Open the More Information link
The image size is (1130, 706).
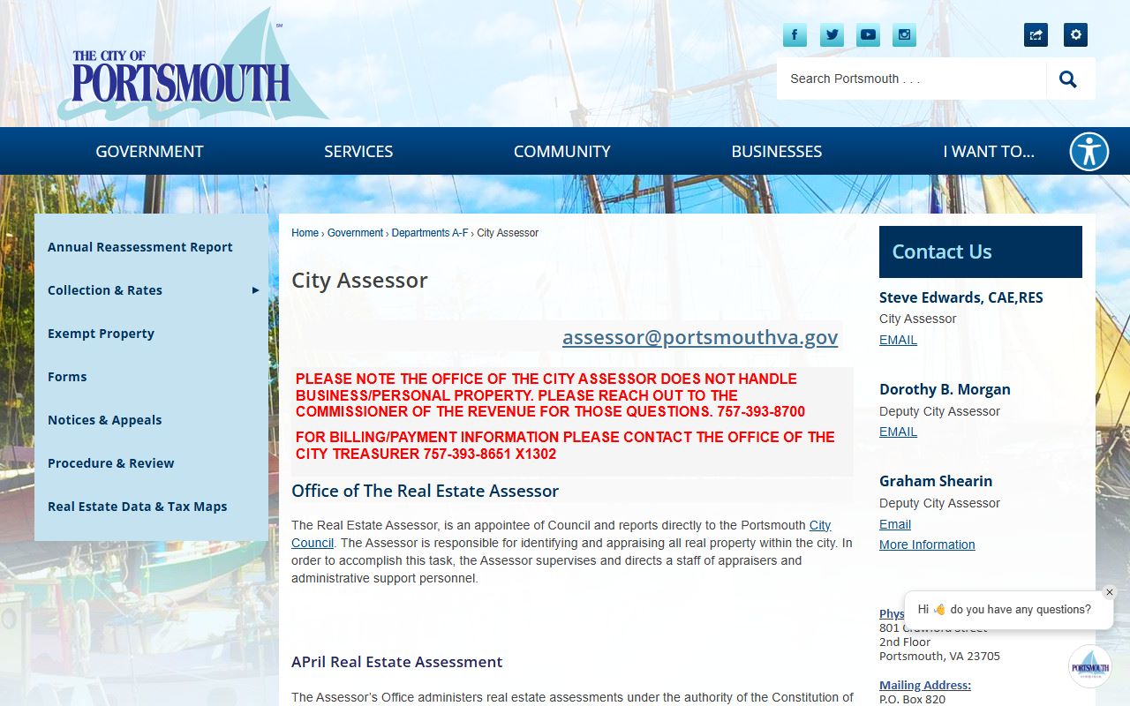coord(927,545)
